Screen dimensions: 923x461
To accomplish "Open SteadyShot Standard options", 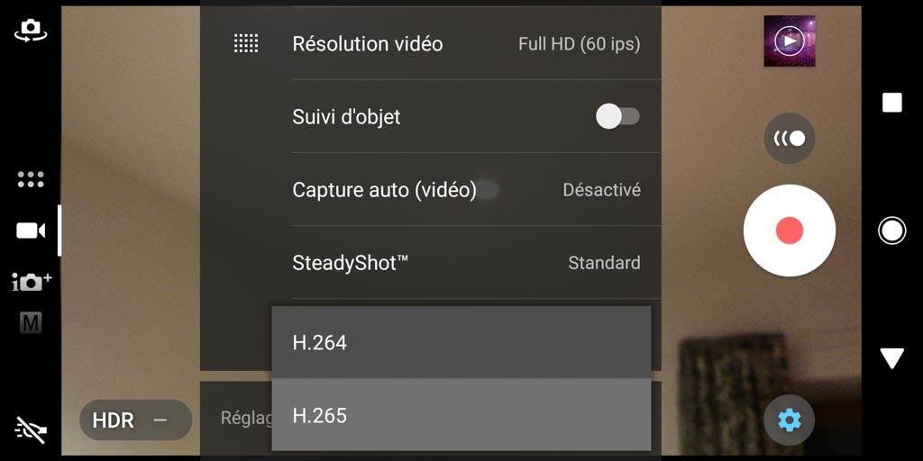I will 466,262.
